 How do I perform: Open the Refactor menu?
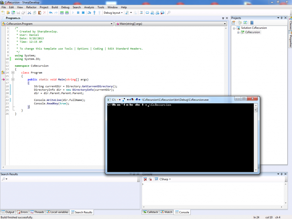[31, 7]
